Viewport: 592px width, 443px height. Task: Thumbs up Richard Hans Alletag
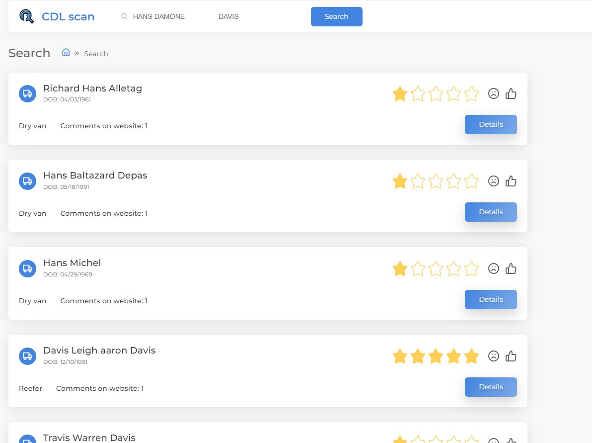[x=511, y=93]
